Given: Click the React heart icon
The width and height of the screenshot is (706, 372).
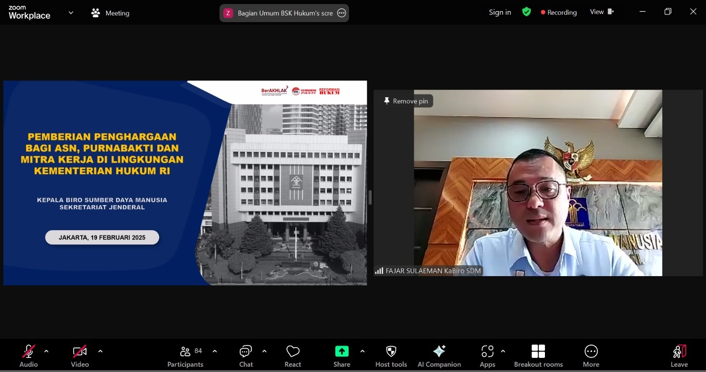Looking at the screenshot, I should 293,352.
